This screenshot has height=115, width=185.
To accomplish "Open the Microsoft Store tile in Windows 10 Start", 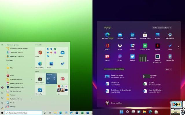I will pyautogui.click(x=40, y=78).
